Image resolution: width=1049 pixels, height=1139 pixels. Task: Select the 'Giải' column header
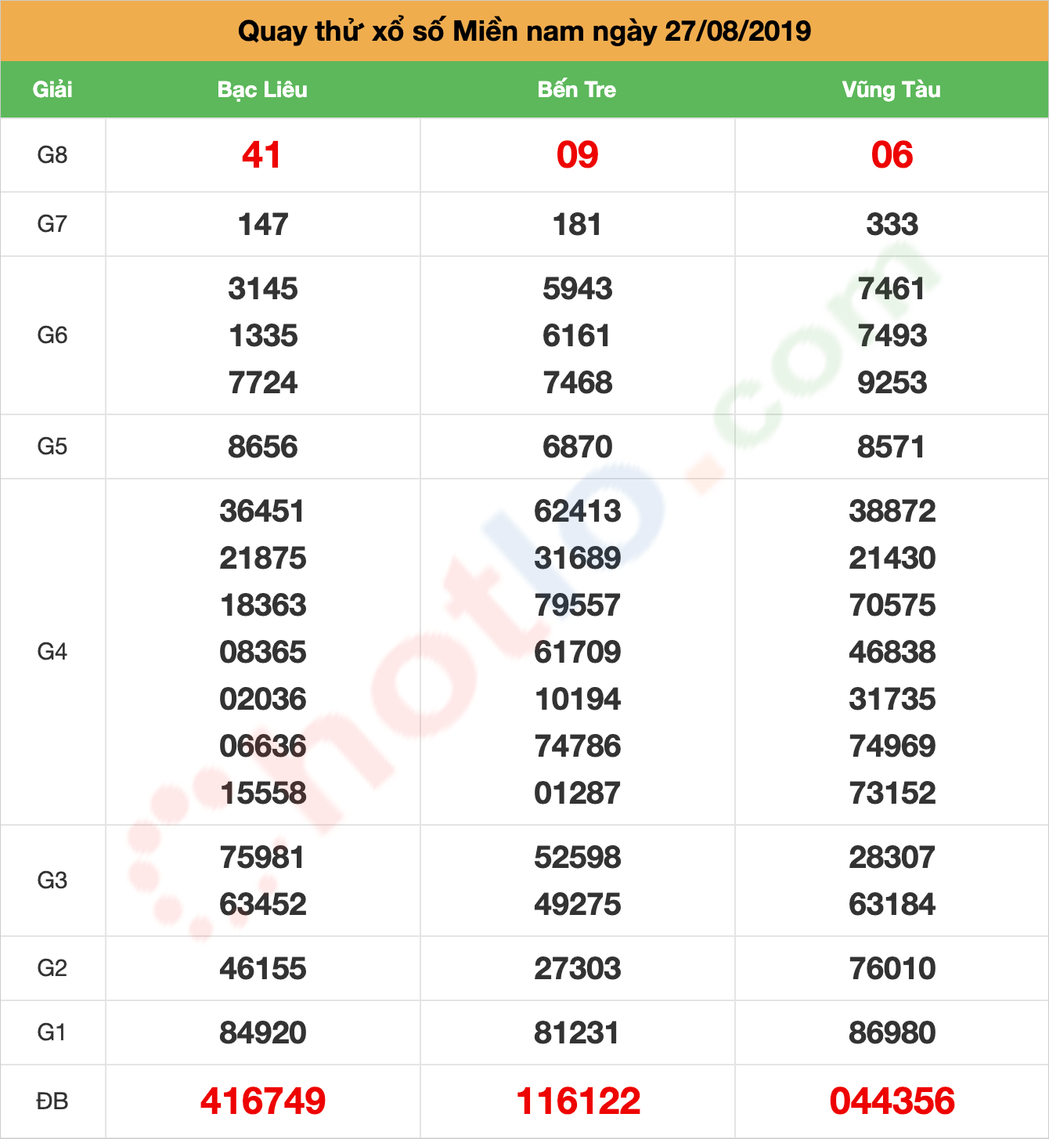coord(52,89)
